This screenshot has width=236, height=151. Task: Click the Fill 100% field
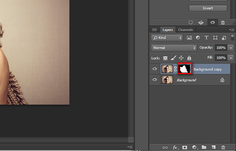(221, 58)
